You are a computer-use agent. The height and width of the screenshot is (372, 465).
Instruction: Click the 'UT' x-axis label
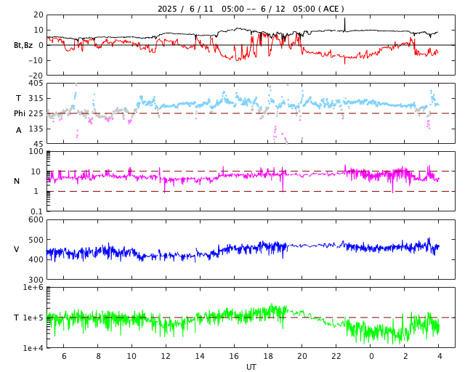[x=251, y=367]
